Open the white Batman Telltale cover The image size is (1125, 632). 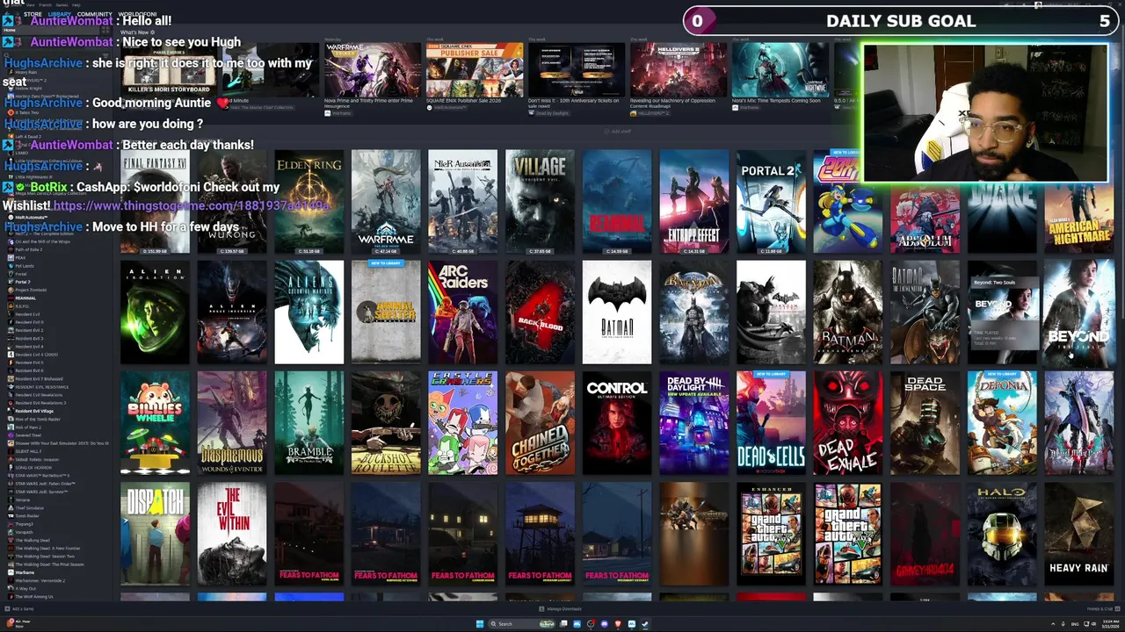pos(617,312)
